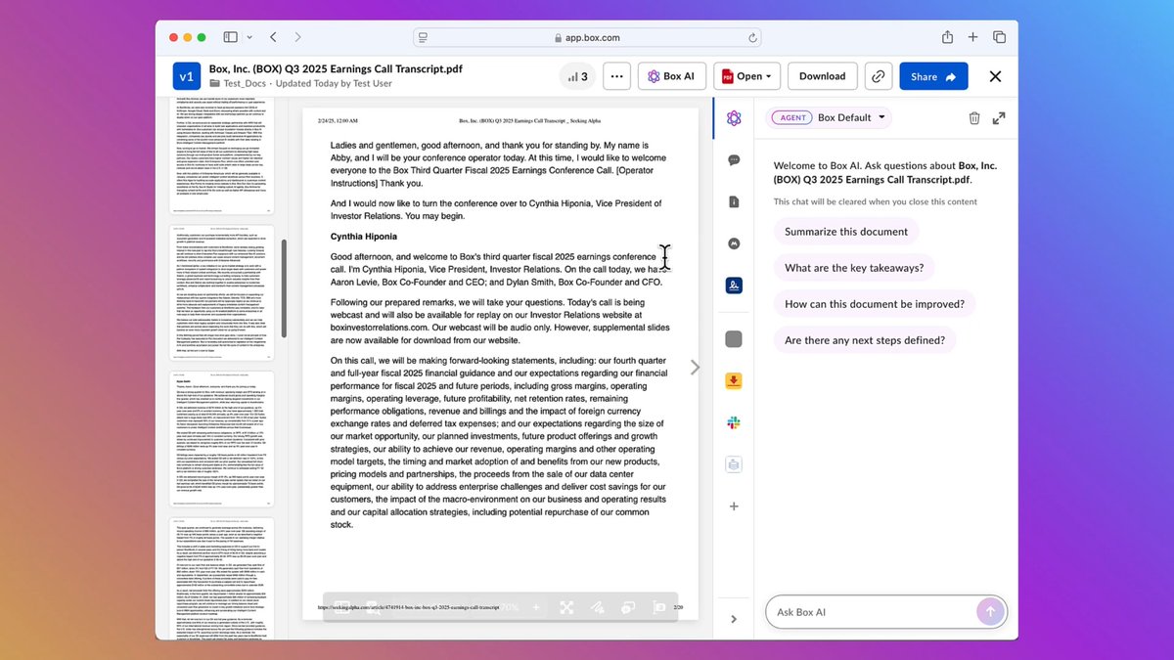
Task: Go back in Safari history
Action: [x=273, y=37]
